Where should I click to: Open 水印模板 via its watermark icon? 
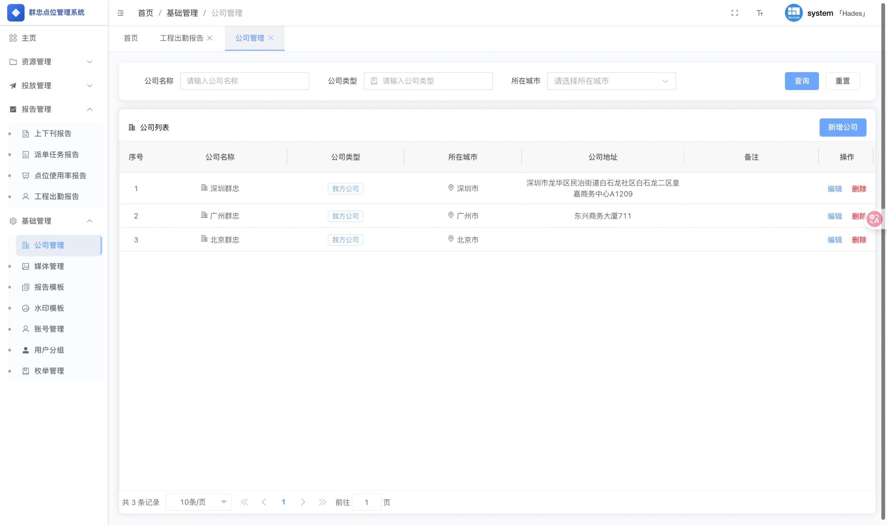(x=25, y=308)
